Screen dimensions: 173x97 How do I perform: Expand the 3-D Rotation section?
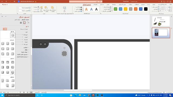[x=23, y=57]
